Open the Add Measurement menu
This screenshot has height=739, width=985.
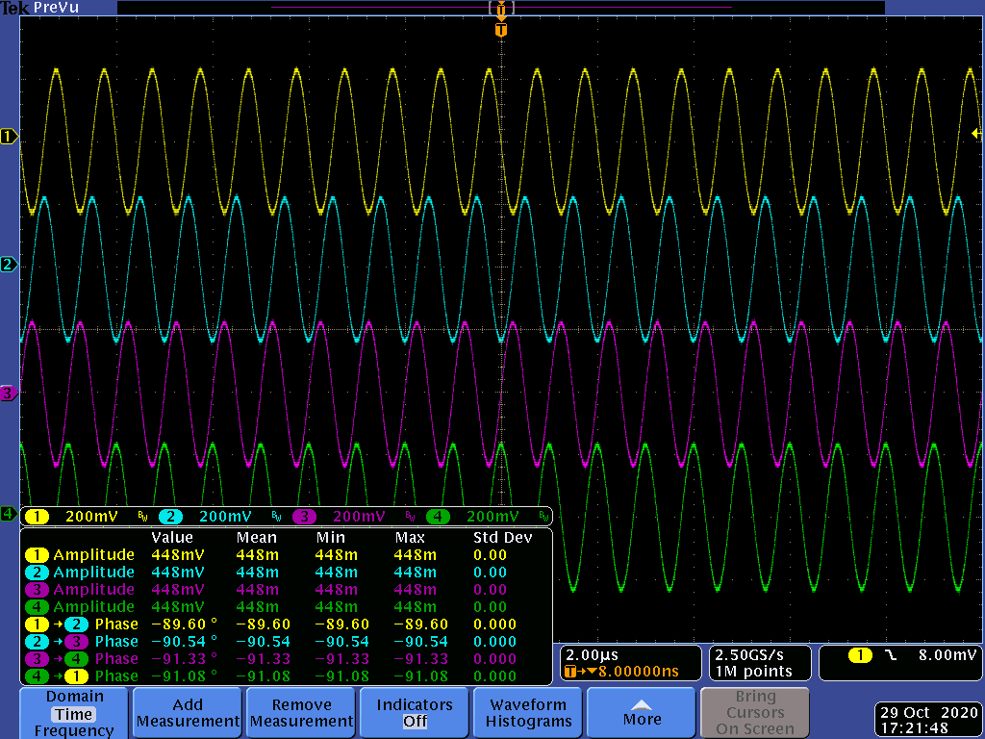(x=188, y=713)
